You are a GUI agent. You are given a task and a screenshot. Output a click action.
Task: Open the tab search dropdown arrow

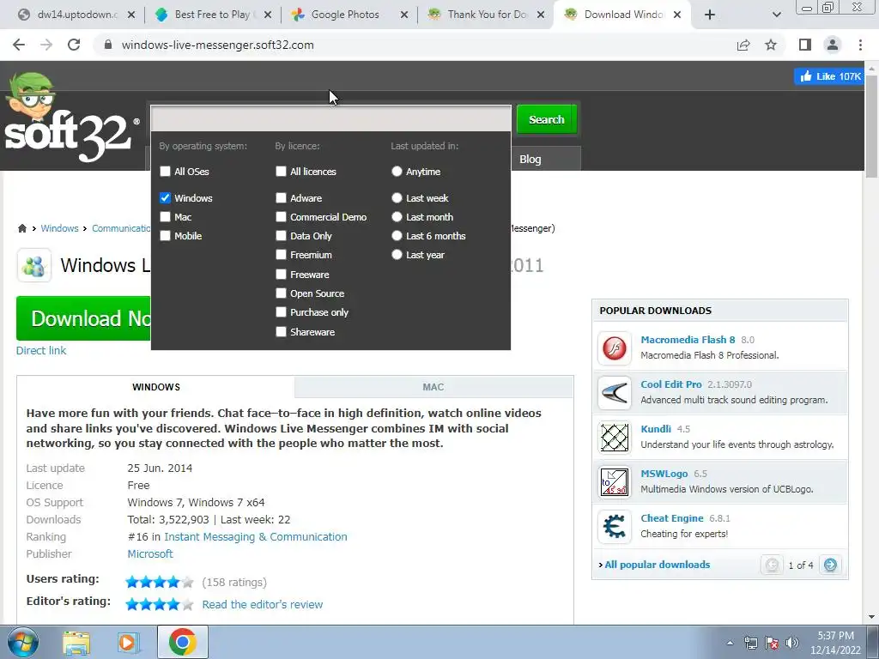[x=776, y=15]
